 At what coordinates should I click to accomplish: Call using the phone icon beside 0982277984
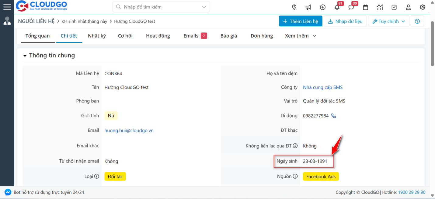(333, 116)
